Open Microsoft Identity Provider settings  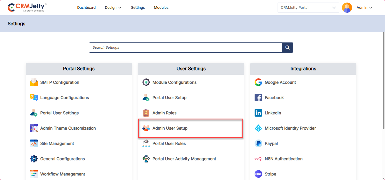(290, 128)
